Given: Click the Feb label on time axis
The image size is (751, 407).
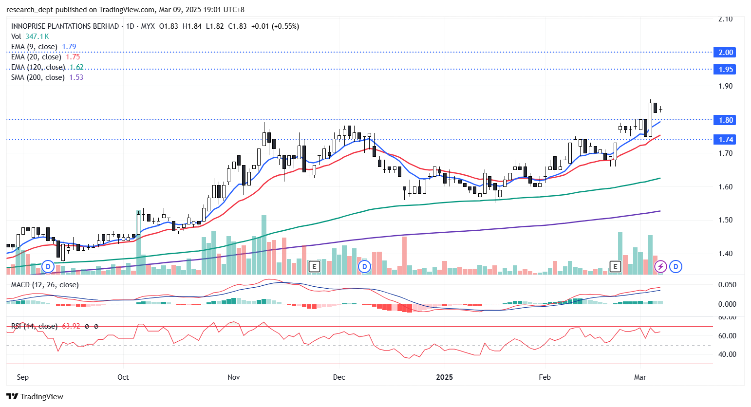Looking at the screenshot, I should [544, 377].
